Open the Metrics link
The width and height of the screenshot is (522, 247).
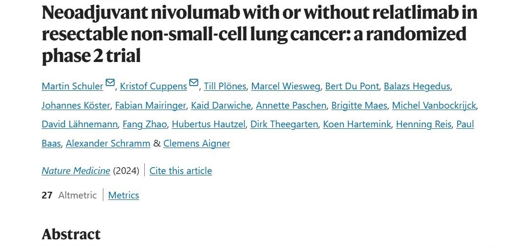tap(124, 195)
